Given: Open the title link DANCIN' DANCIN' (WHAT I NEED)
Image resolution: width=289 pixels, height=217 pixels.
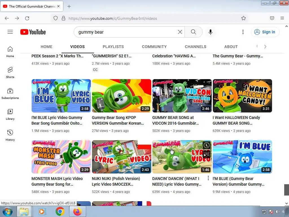Looking at the screenshot, I should (177, 181).
